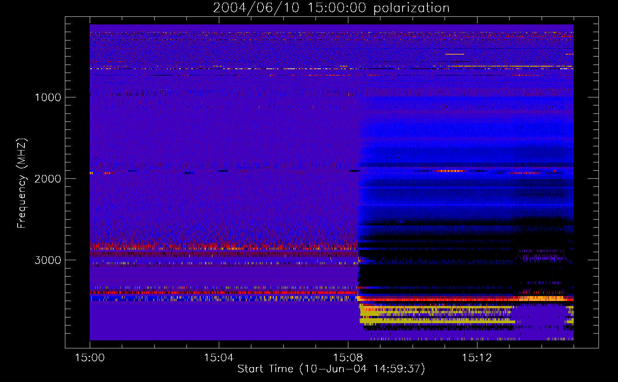Click the 1000 frequency tick label

[x=48, y=97]
